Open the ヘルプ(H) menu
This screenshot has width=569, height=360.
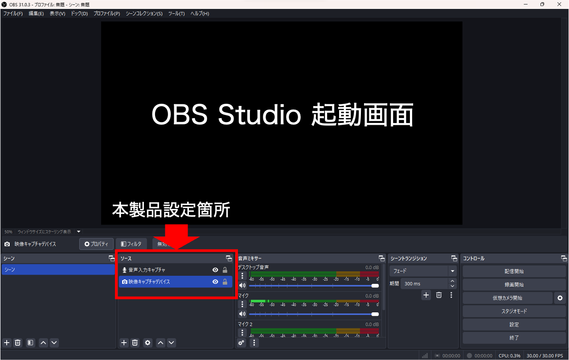(200, 13)
